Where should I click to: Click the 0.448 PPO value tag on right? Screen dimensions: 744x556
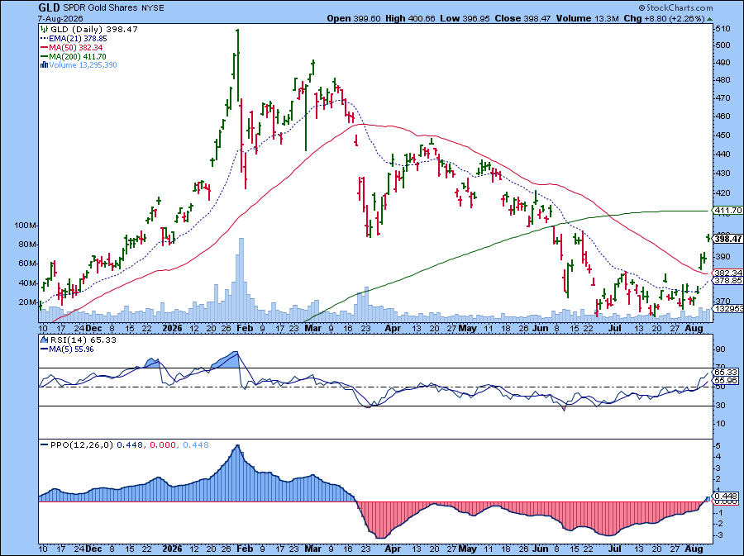pos(726,496)
